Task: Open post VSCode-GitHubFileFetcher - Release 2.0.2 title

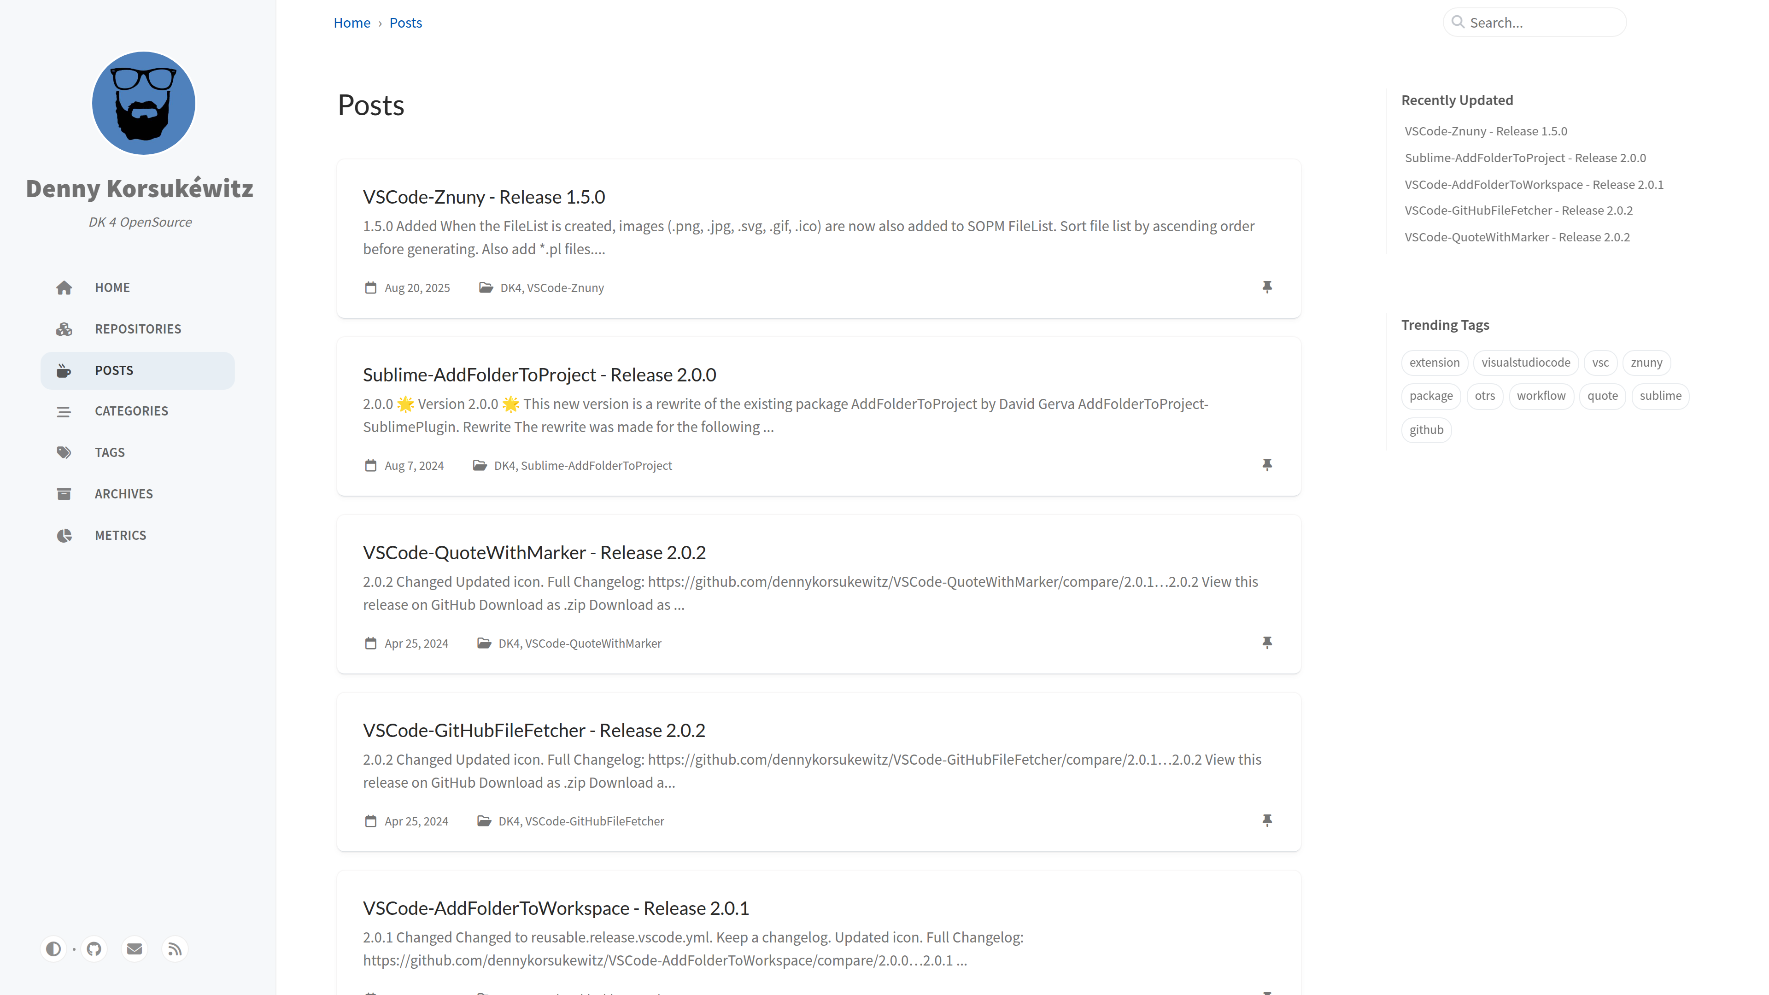Action: [x=534, y=731]
